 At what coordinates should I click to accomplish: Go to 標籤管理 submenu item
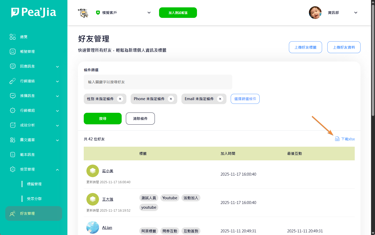(34, 184)
